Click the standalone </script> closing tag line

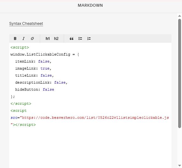pos(21,103)
